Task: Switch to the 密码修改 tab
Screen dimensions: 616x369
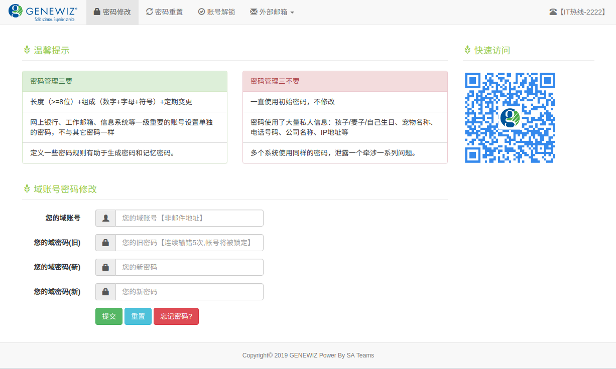Action: point(112,12)
